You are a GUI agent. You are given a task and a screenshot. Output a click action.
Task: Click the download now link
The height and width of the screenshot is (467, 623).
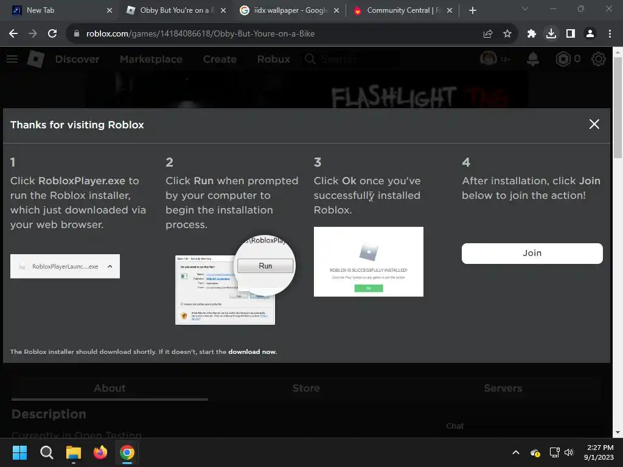click(x=252, y=351)
